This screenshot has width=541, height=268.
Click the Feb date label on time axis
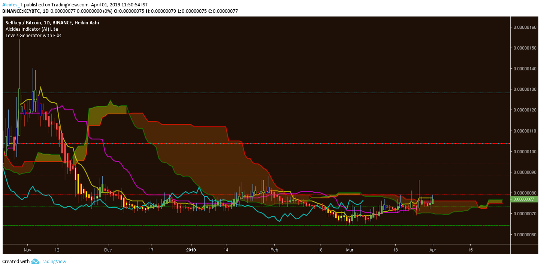click(x=275, y=249)
